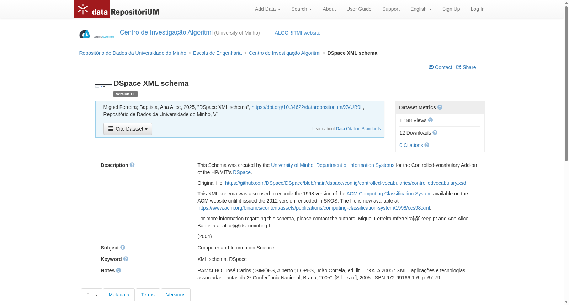
Task: Click the '(2004)' text in description
Action: [x=204, y=236]
